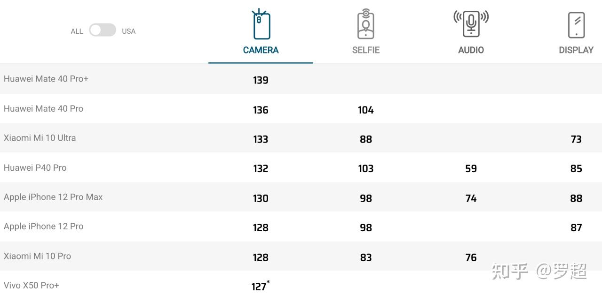Image resolution: width=602 pixels, height=295 pixels.
Task: Click iPhone 12 Pro Max camera score 130
Action: [x=261, y=198]
